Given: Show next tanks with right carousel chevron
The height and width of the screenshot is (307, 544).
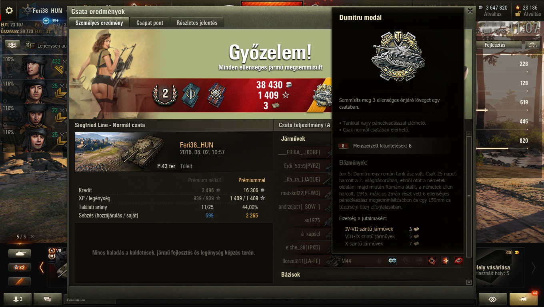Looking at the screenshot, I should coord(533,267).
